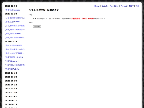Image resolution: width=144 pixels, height=108 pixels.
Task: Open the [分享]深偽技術於虛擬戀 article
Action: (x=15, y=65)
